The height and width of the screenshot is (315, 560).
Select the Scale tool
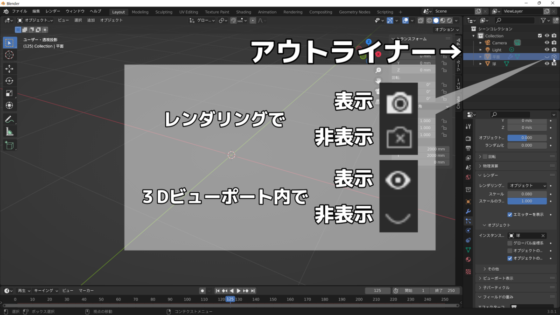[x=9, y=93]
